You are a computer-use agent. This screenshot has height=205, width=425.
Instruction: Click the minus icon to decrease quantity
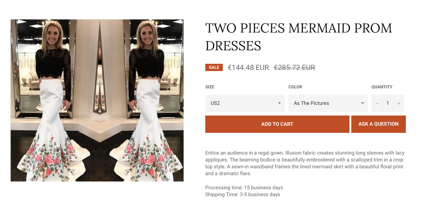[x=377, y=103]
